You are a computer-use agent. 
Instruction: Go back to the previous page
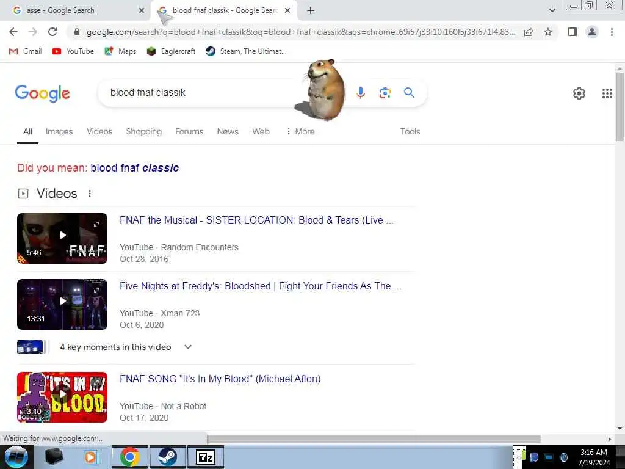[x=13, y=32]
